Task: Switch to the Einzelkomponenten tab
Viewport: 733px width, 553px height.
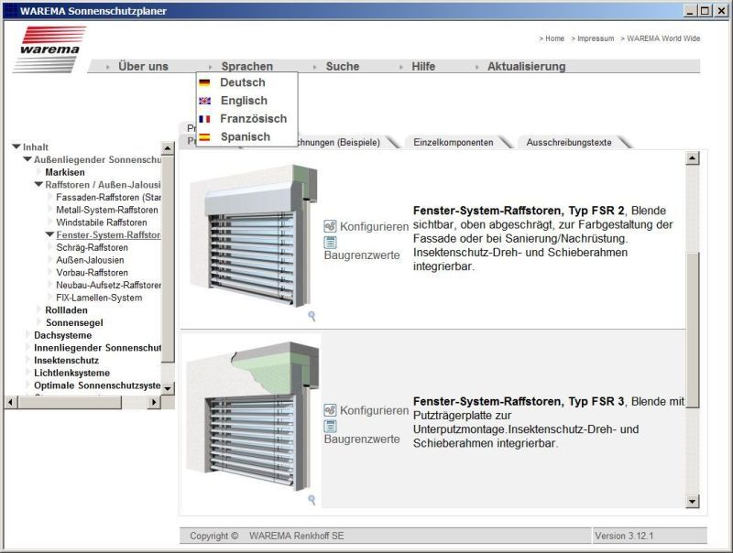Action: tap(453, 143)
